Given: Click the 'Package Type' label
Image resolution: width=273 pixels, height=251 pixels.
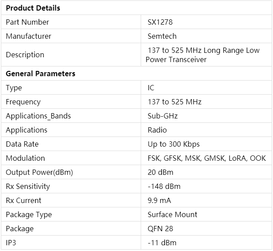Looking at the screenshot, I should coord(29,215).
